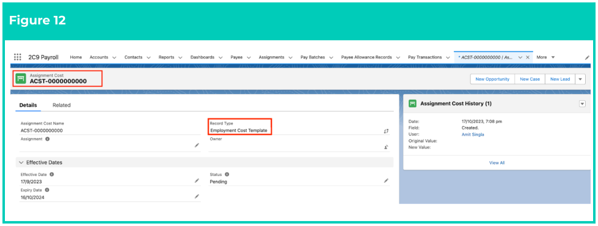598x226 pixels.
Task: Go to the Home tab
Action: coord(76,57)
